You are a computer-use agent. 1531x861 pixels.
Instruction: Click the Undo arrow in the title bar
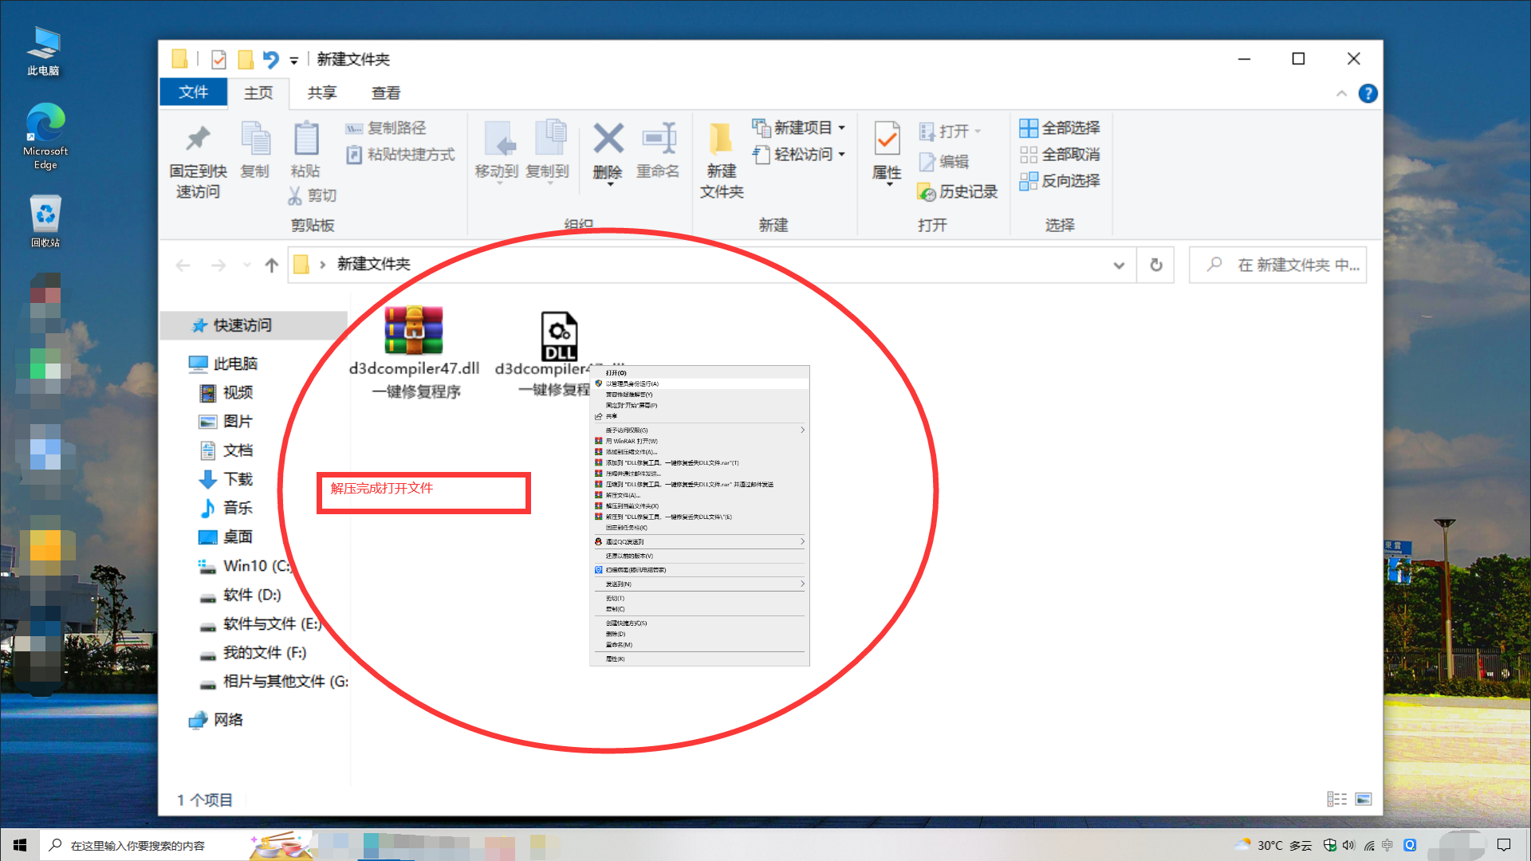tap(270, 59)
